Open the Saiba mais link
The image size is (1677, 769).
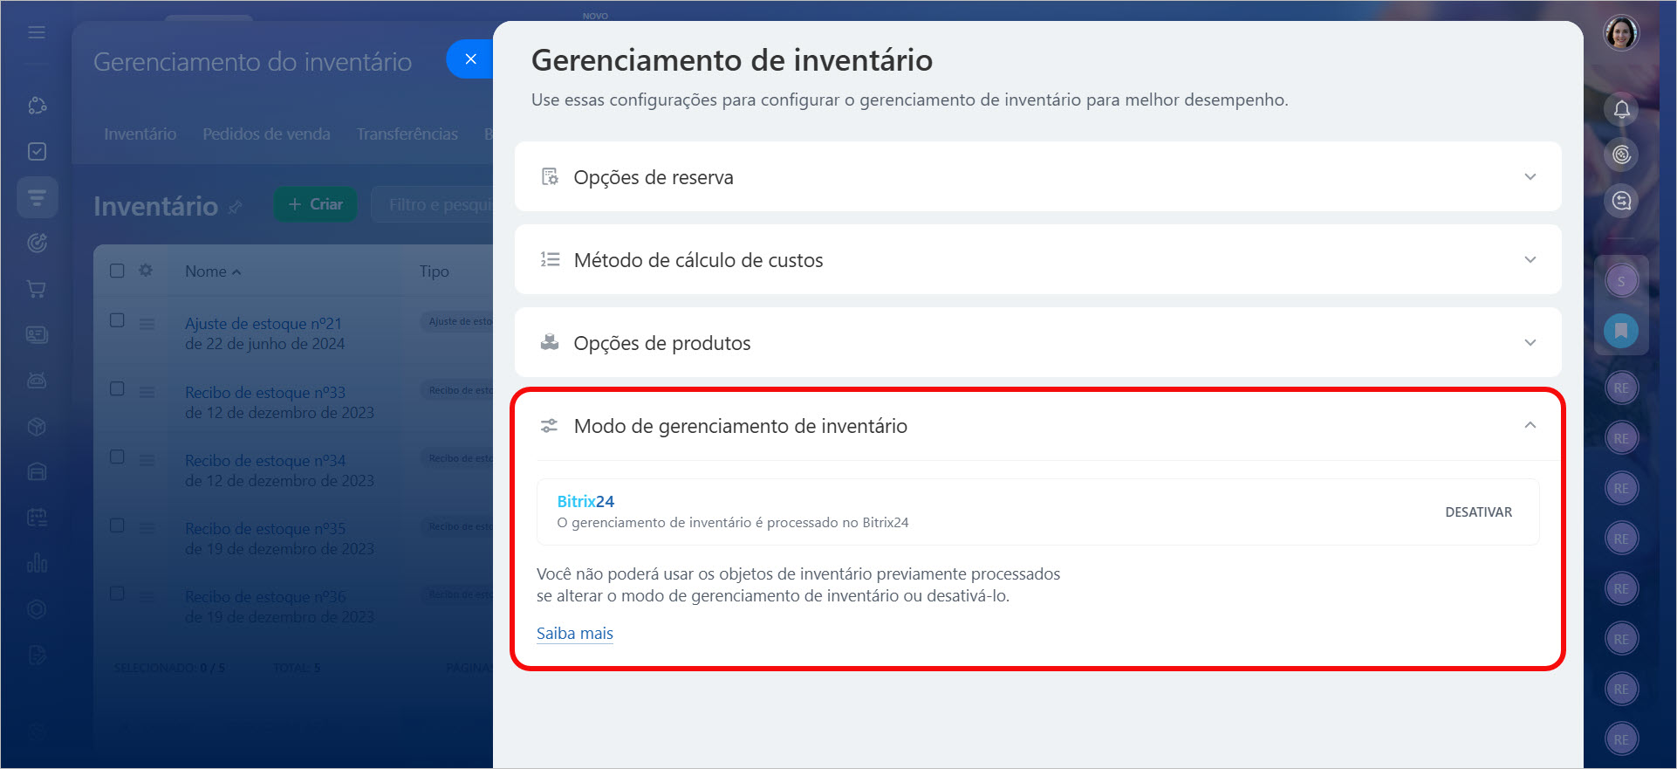click(574, 634)
